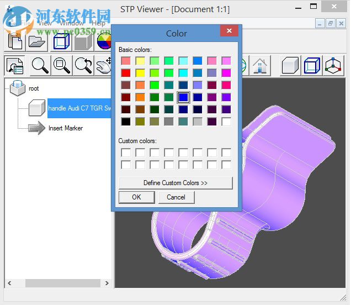Select the orange basic color swatch

click(x=140, y=97)
